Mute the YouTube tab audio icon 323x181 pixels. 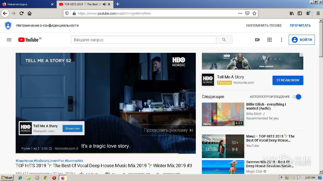[104, 4]
